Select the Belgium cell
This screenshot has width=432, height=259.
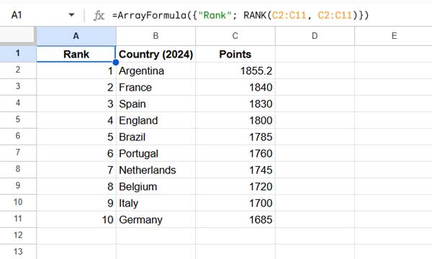pos(156,186)
